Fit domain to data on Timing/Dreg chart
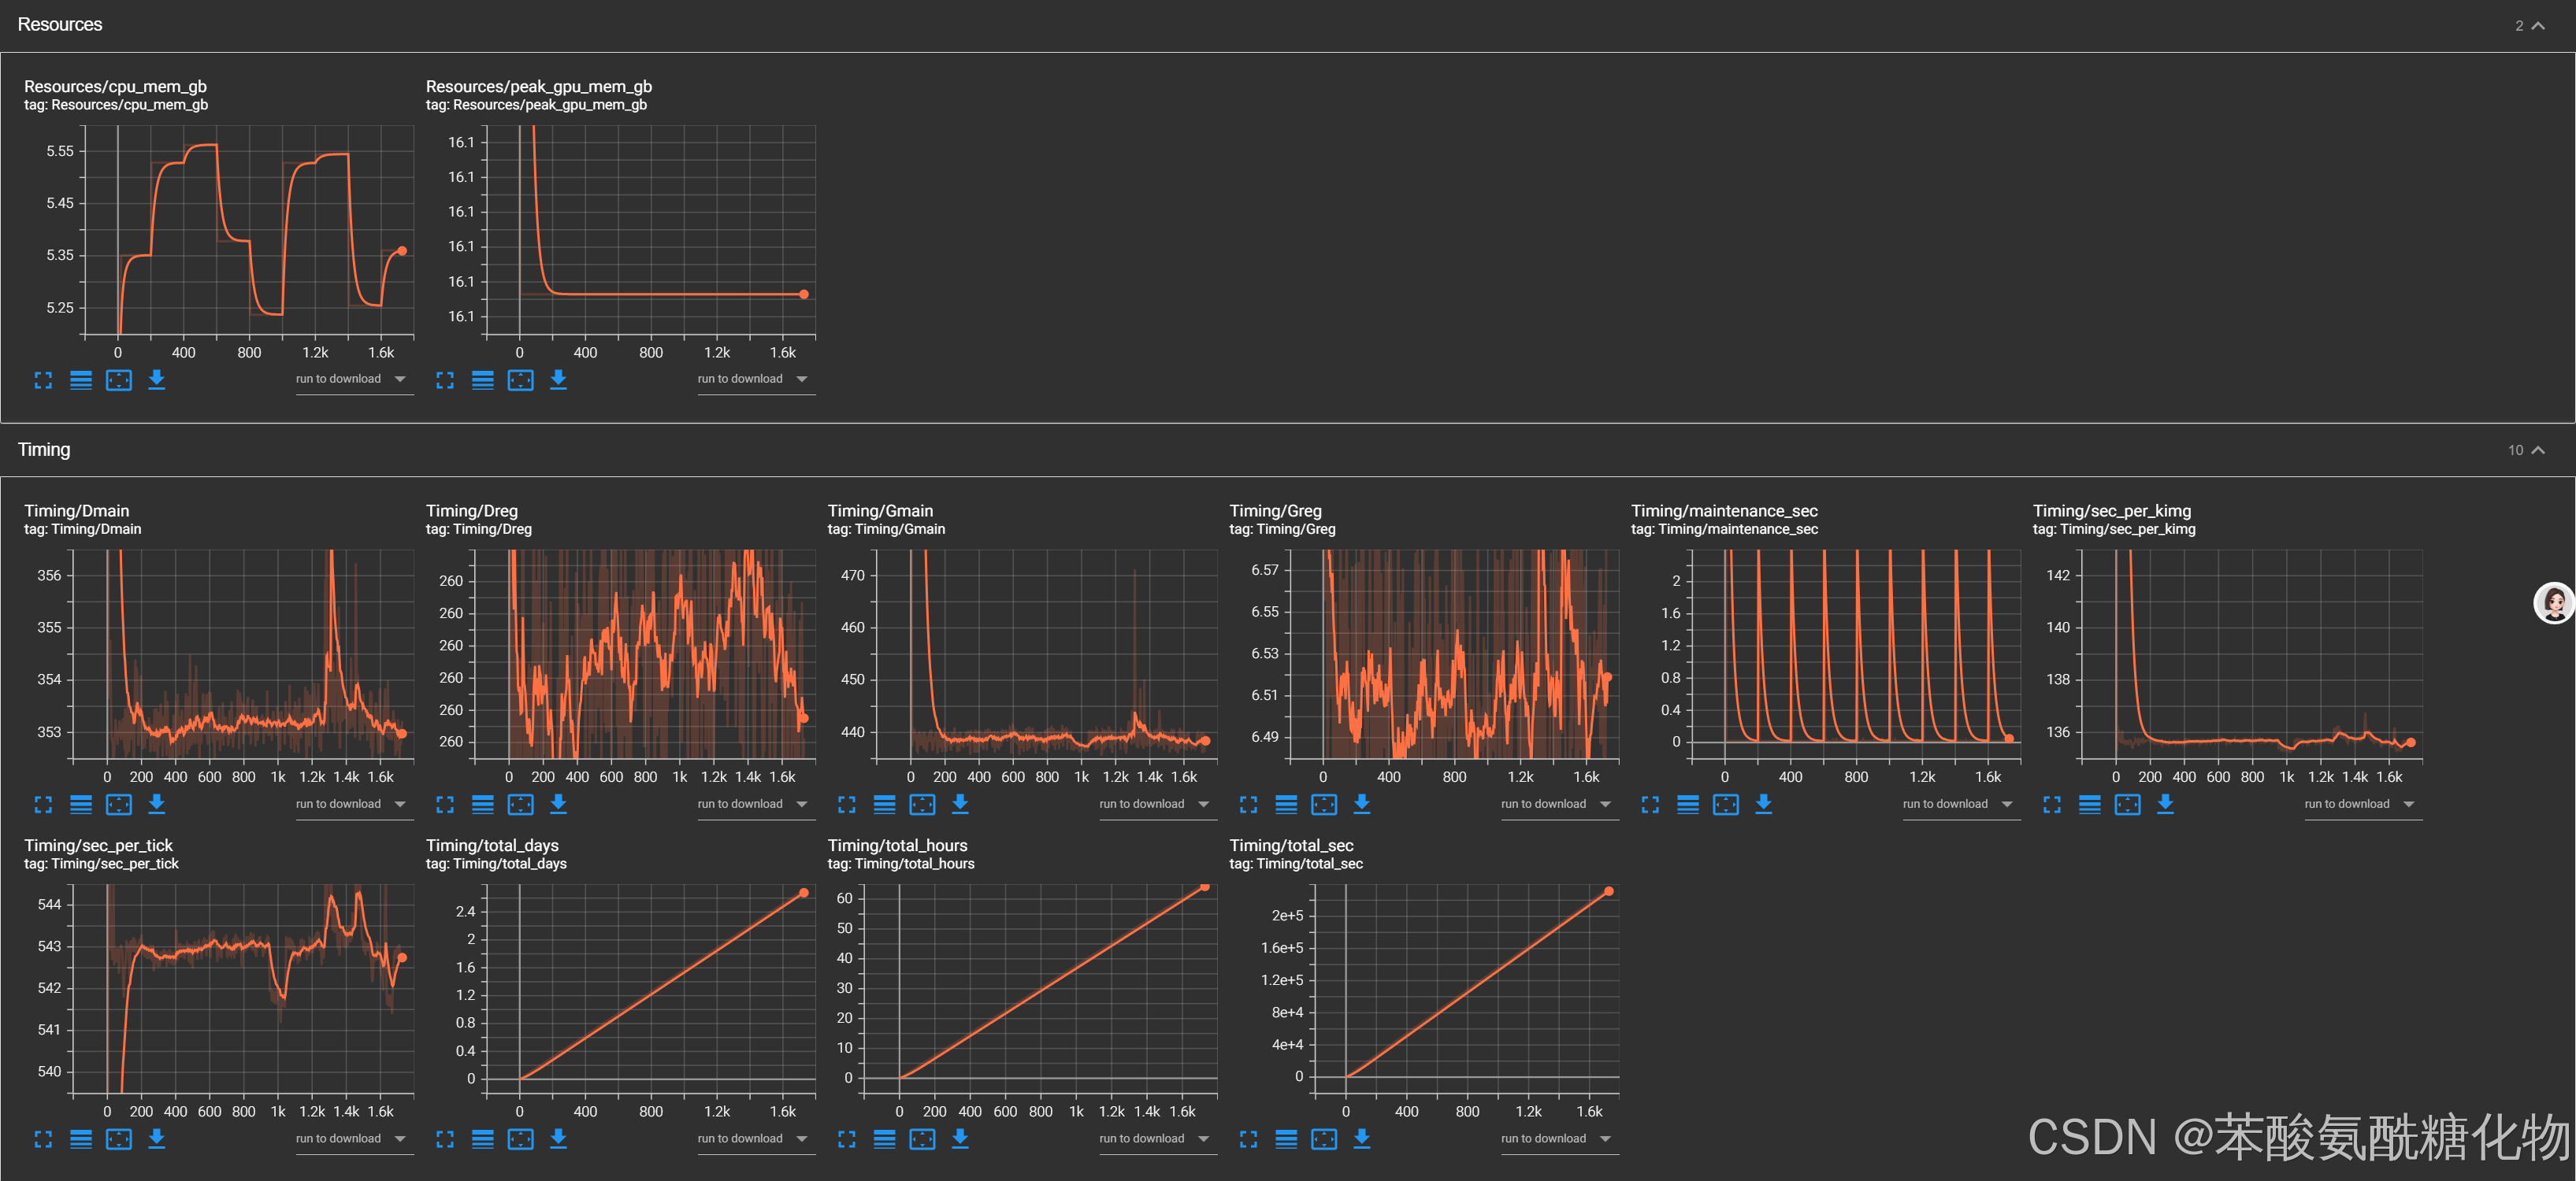 pos(520,805)
